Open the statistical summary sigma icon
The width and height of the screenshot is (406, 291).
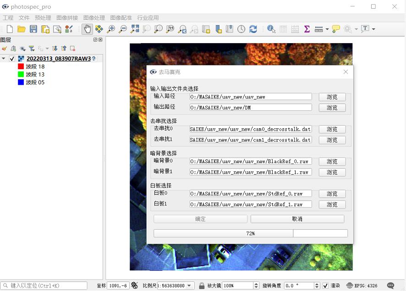(x=307, y=29)
